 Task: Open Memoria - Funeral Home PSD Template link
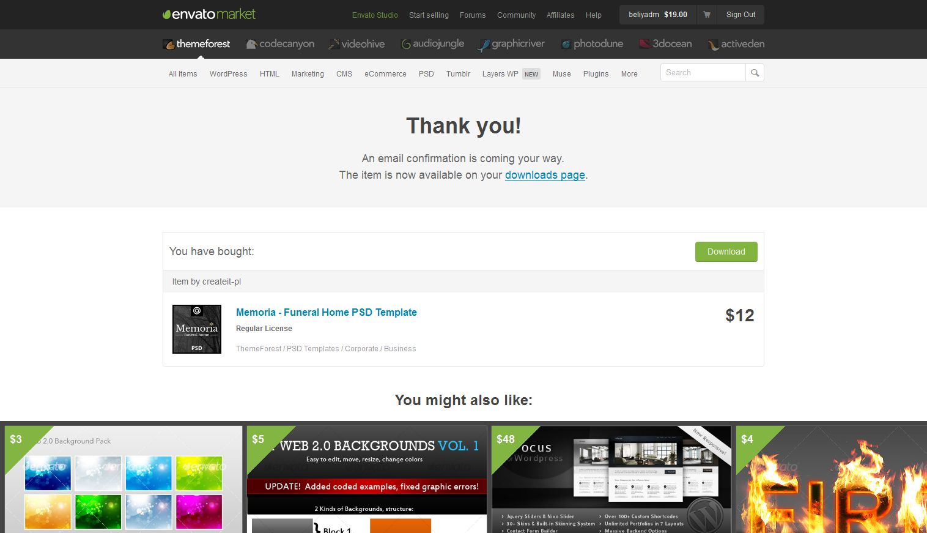tap(327, 312)
